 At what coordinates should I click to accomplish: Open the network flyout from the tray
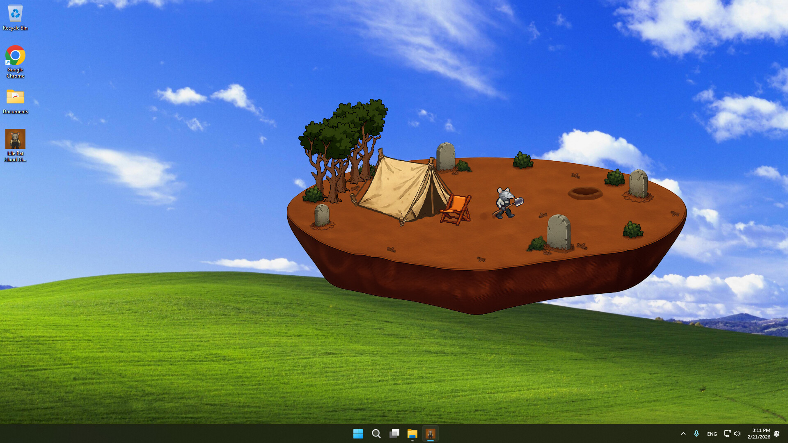pos(727,434)
